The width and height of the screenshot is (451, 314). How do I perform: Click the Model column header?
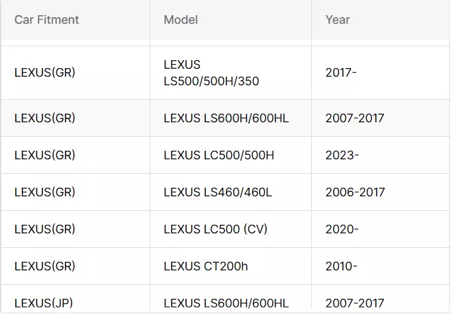click(181, 20)
